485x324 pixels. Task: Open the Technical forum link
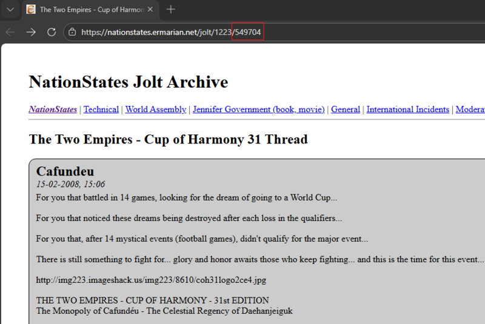101,110
